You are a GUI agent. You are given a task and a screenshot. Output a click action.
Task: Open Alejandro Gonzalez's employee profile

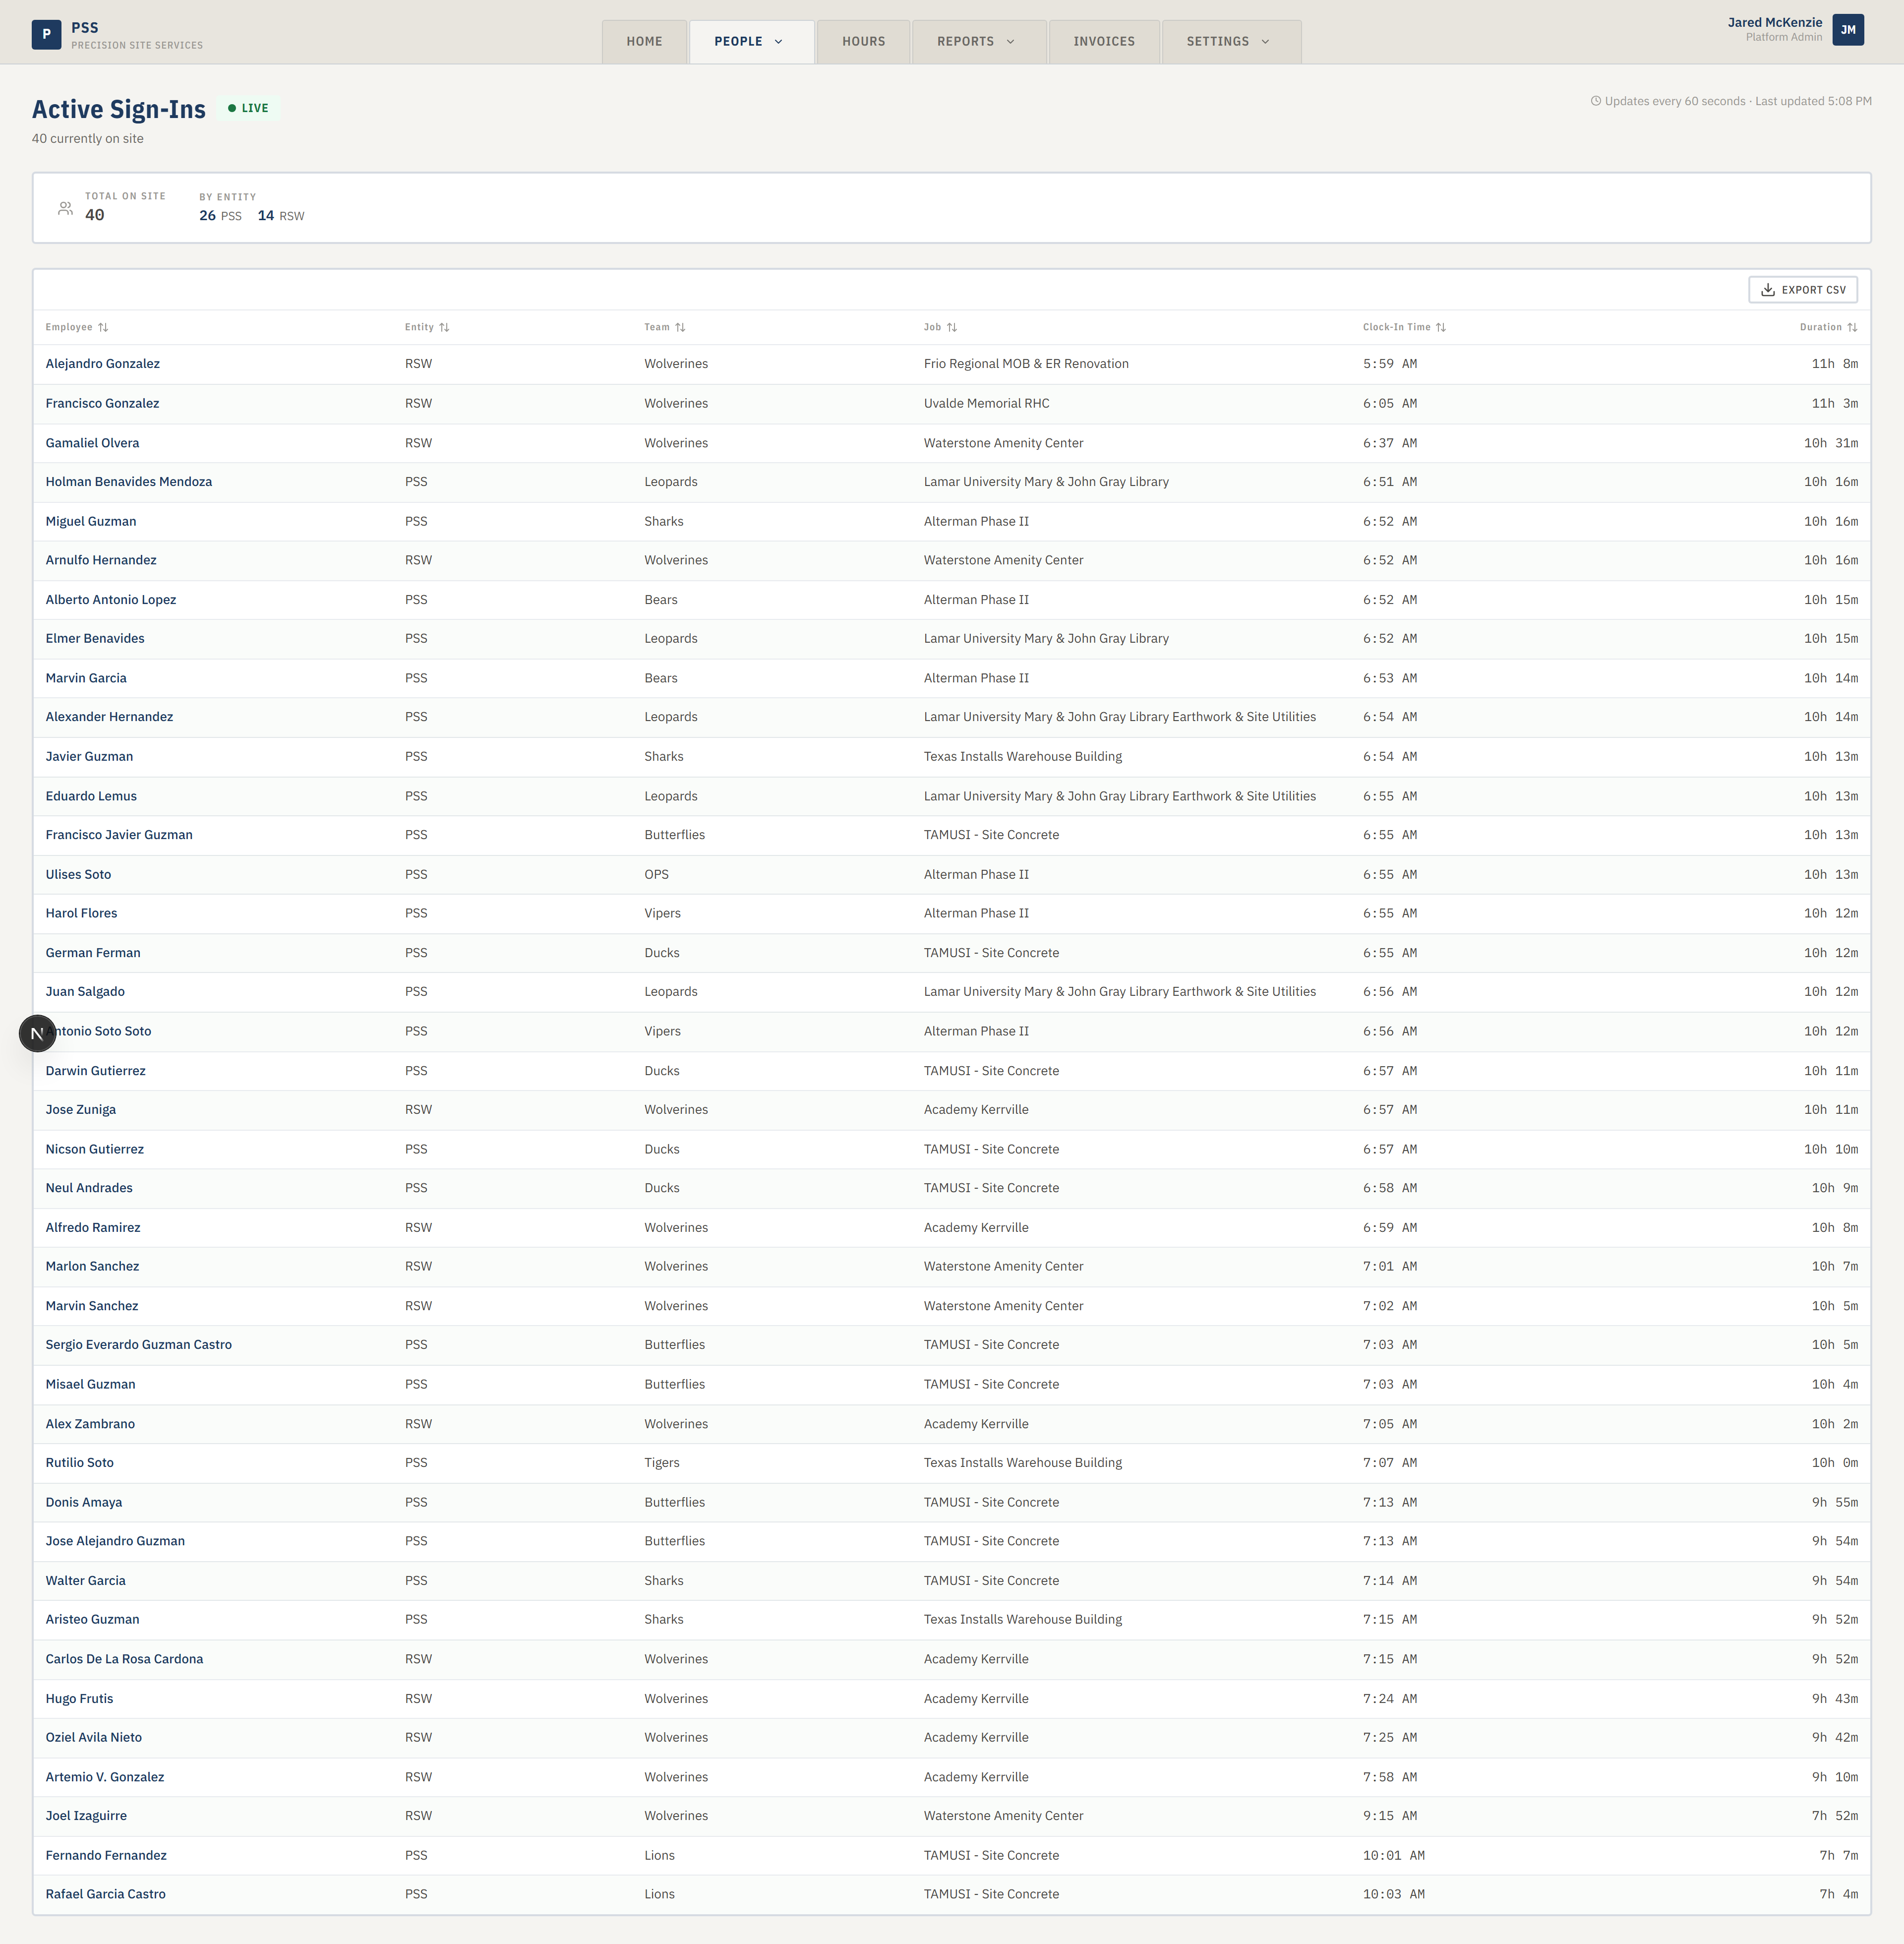pyautogui.click(x=102, y=364)
